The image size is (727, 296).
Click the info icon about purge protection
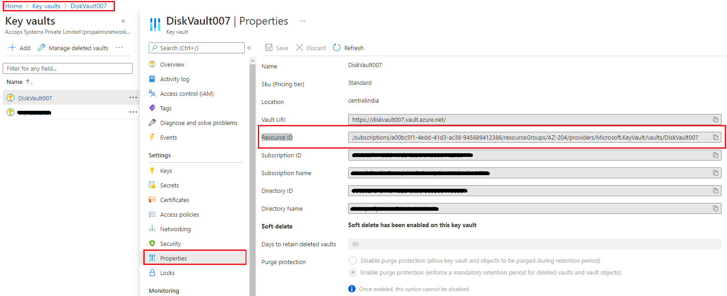point(352,289)
